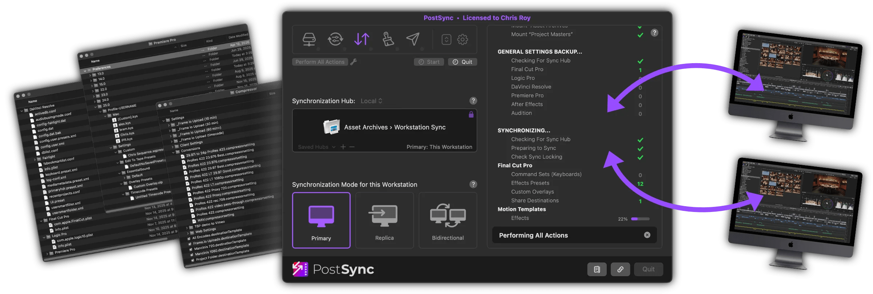
Task: Open the mount drives network-disk icon
Action: pyautogui.click(x=309, y=39)
